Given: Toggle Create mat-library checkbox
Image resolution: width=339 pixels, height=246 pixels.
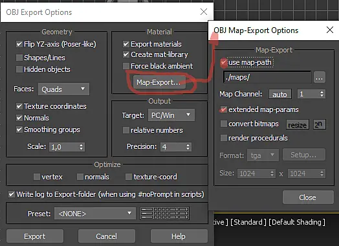Looking at the screenshot, I should [126, 54].
